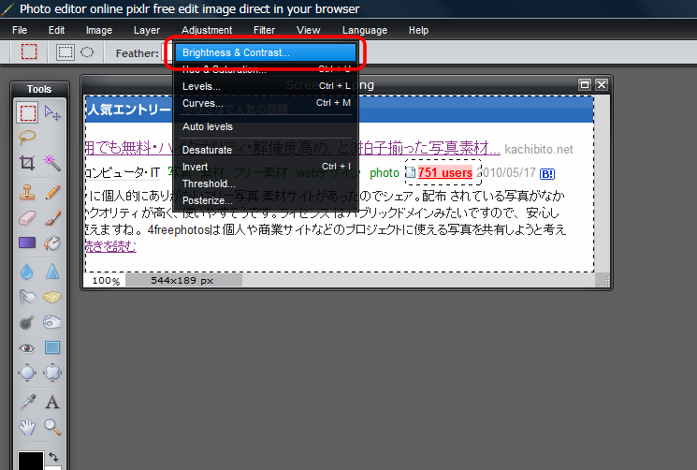
Task: Choose Brightness & Contrast from the menu
Action: [x=266, y=52]
